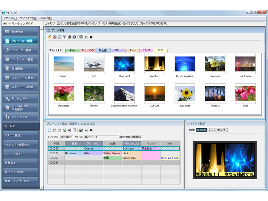Click the タイトル text field in playlist editor
268x201 pixels.
coord(100,137)
